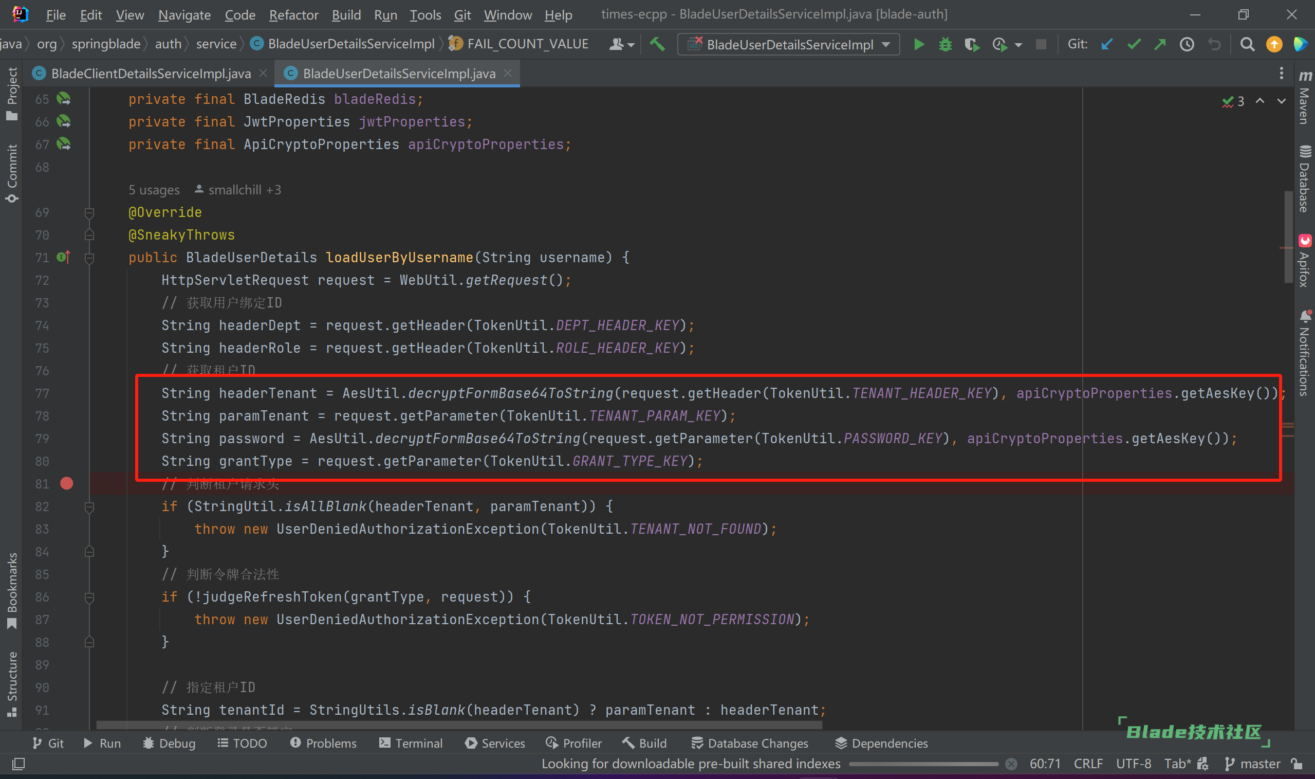This screenshot has width=1315, height=779.
Task: Click the Spring bean gutter icon on line 65
Action: click(x=64, y=99)
